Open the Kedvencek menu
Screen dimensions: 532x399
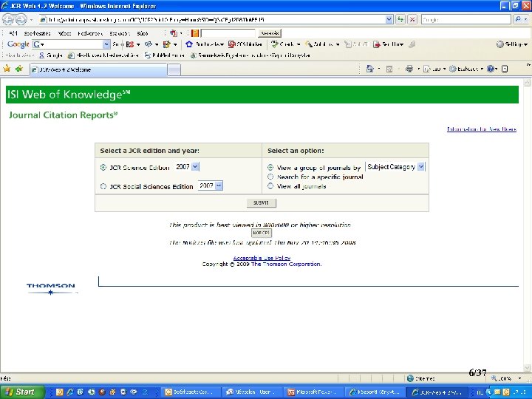click(x=90, y=33)
